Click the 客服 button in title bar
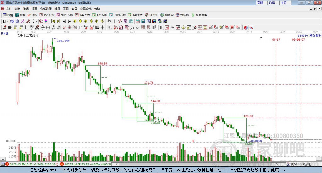 [x=262, y=3]
